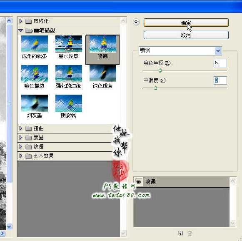This screenshot has height=241, width=242.
Task: Choose the 烟灰墨 filter thumbnail
Action: pyautogui.click(x=35, y=103)
